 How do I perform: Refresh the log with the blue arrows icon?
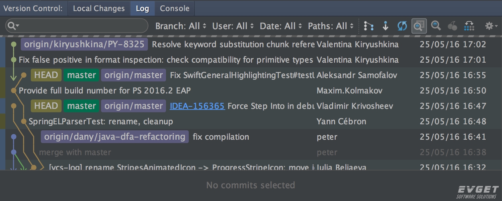(x=402, y=26)
